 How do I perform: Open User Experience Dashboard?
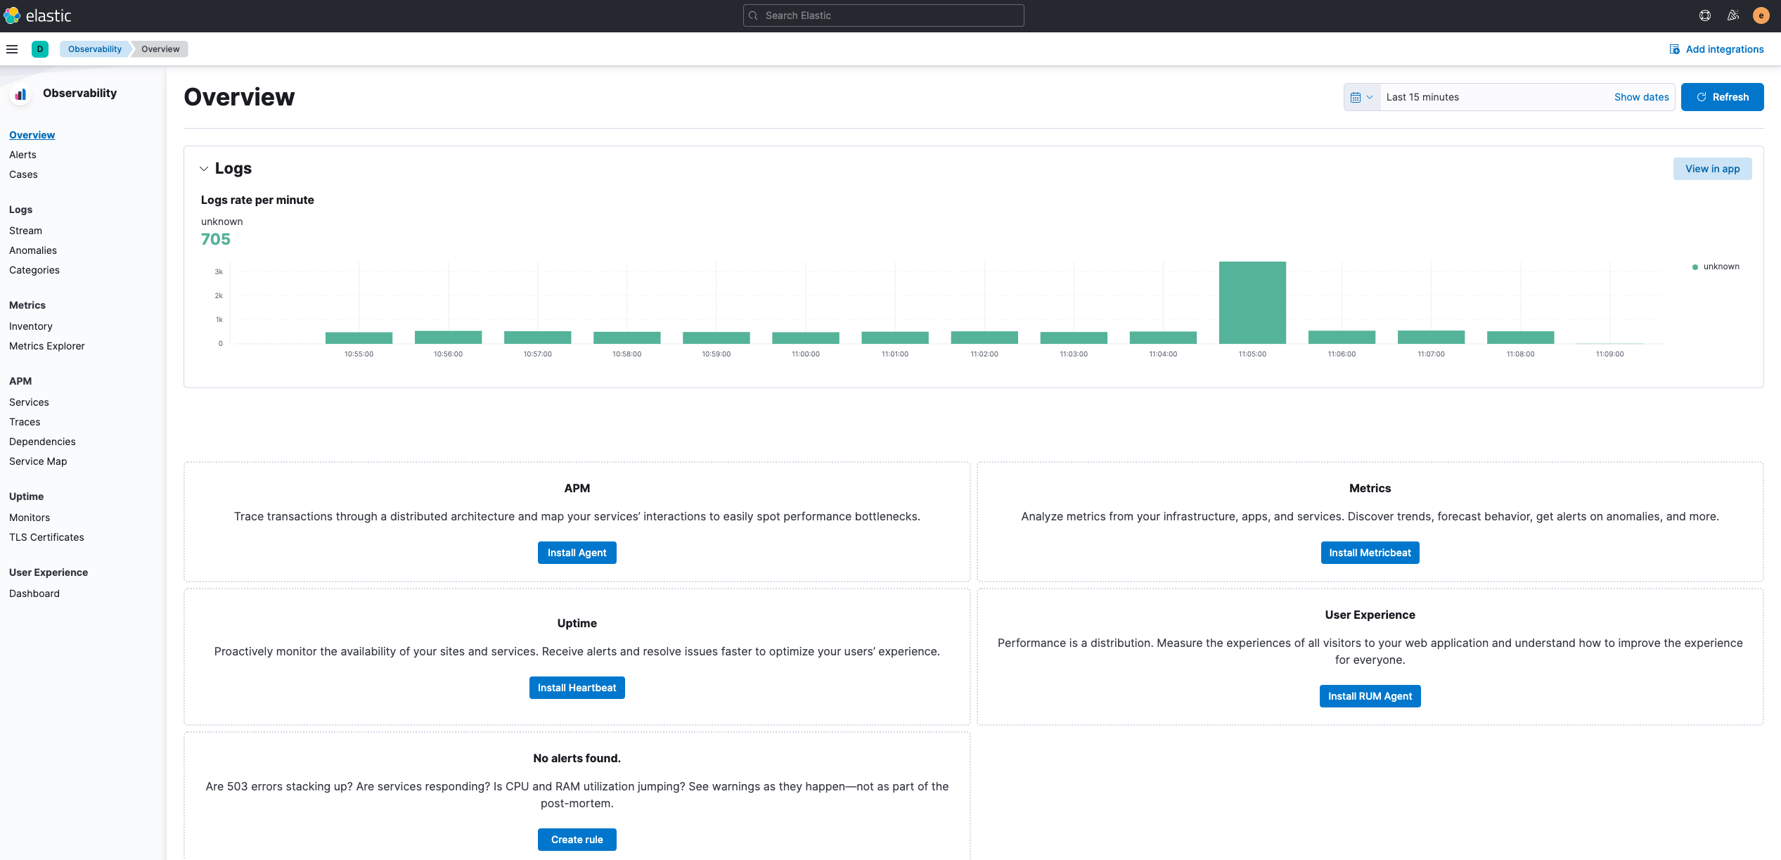coord(34,593)
